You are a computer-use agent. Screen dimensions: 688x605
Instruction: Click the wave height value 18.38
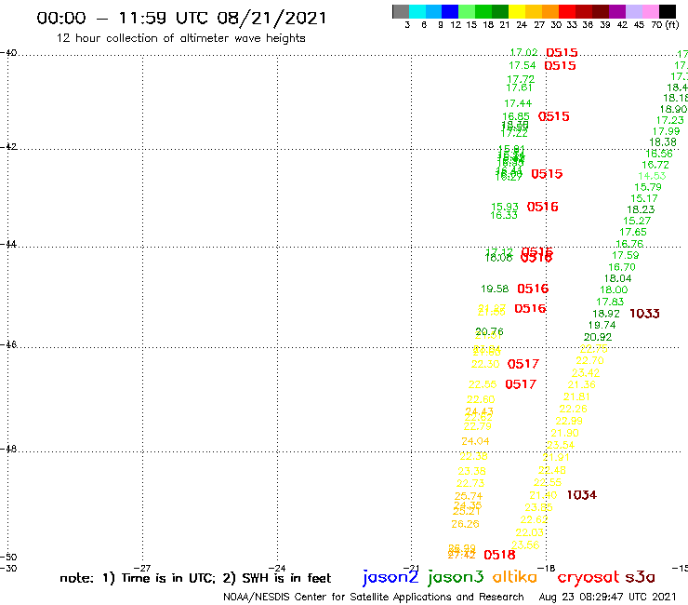point(663,142)
